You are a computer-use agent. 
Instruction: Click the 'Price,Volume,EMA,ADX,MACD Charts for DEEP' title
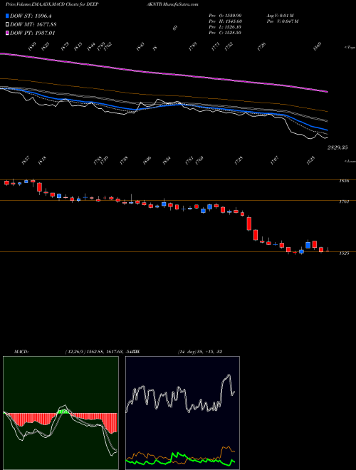pyautogui.click(x=53, y=4)
